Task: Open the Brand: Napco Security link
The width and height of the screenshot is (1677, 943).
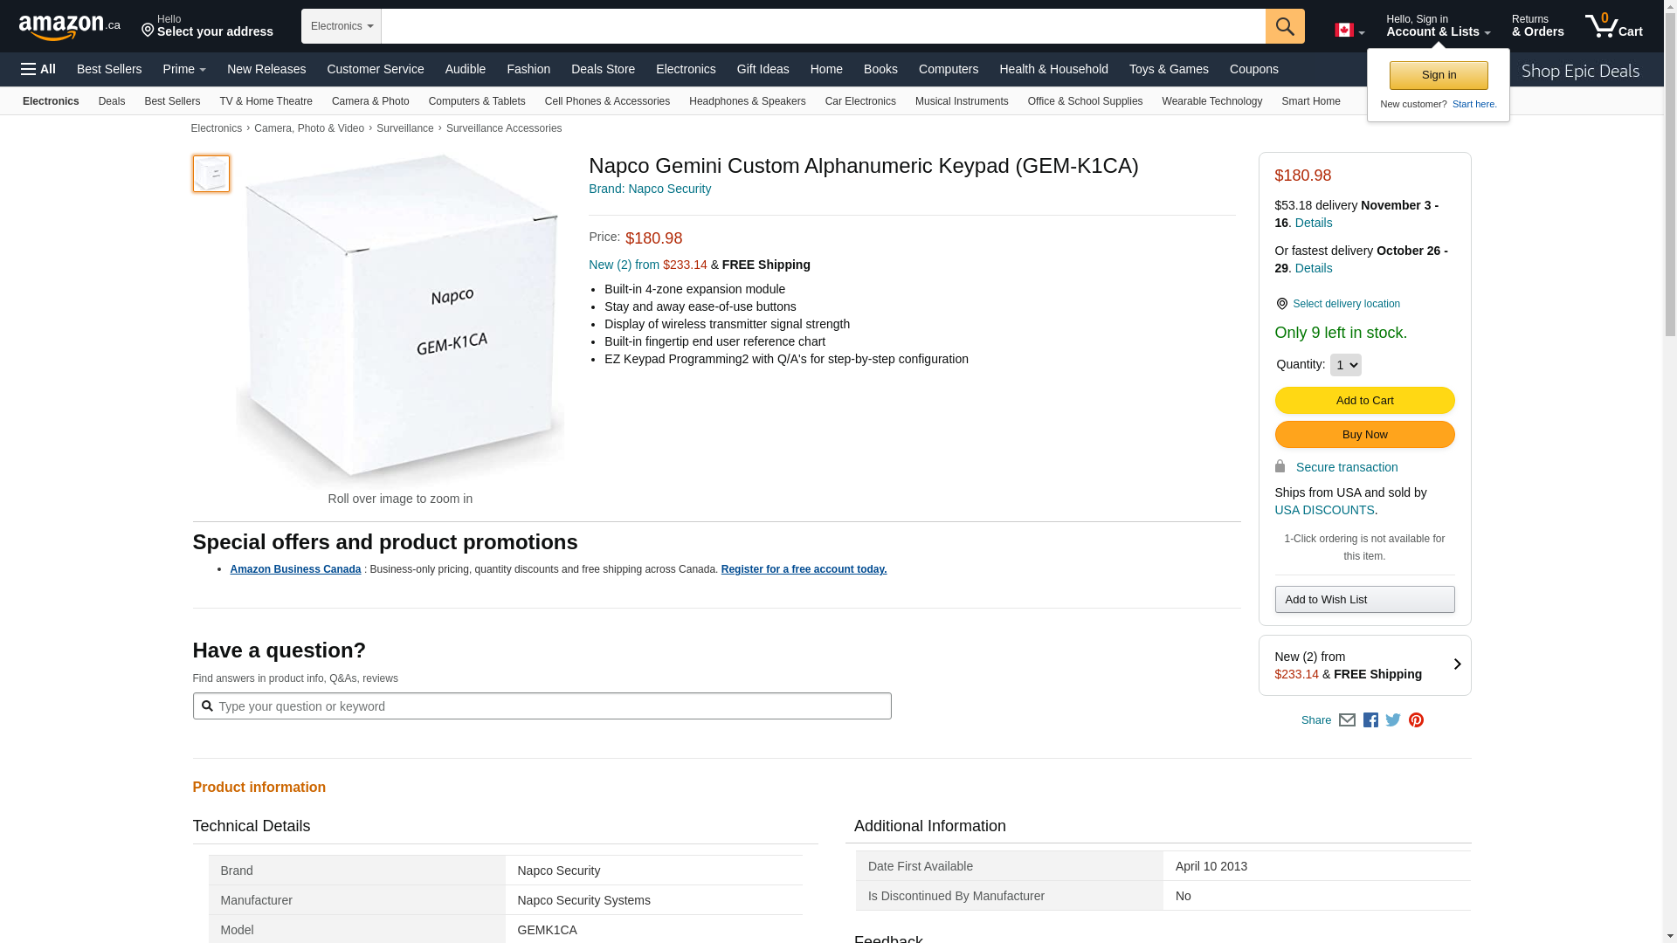Action: pyautogui.click(x=650, y=189)
